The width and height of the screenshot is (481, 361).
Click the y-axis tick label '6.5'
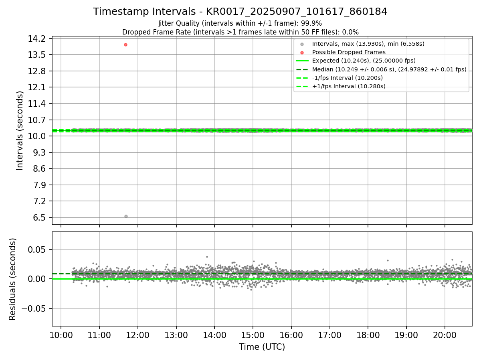40,218
